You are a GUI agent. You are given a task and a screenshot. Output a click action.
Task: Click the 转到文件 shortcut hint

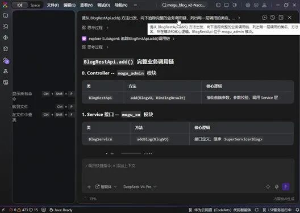tap(43, 107)
